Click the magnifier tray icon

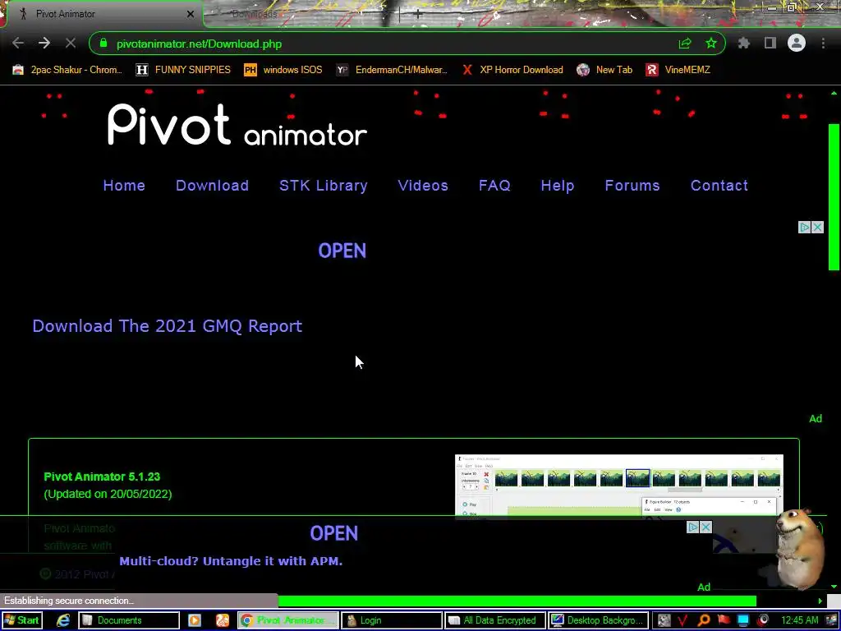[x=704, y=620]
